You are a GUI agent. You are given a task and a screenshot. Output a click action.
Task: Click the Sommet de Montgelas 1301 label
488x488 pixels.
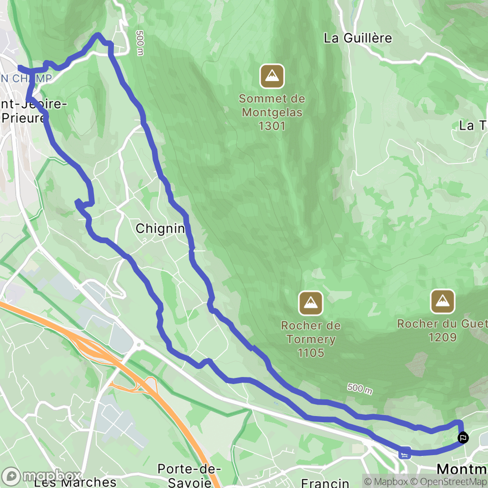[x=272, y=112]
